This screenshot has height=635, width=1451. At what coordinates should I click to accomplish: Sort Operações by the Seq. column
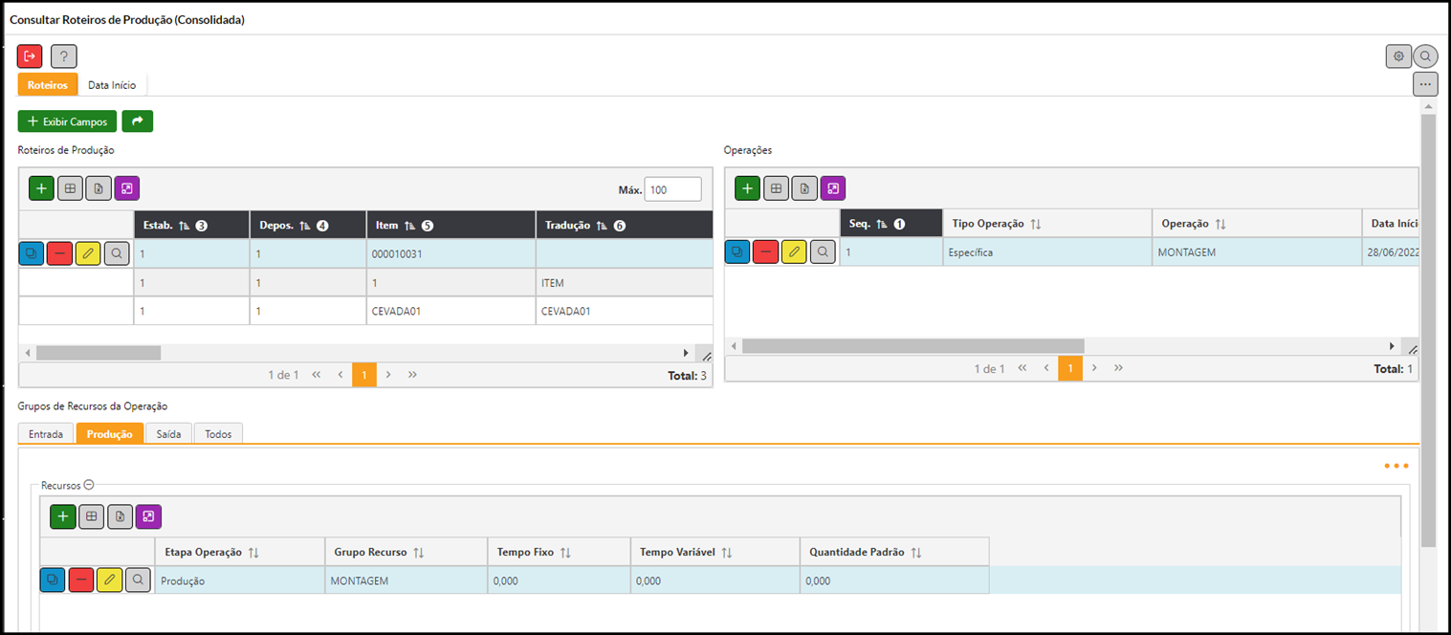891,224
